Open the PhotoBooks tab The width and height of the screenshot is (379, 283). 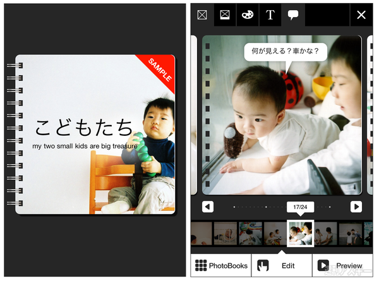point(221,265)
